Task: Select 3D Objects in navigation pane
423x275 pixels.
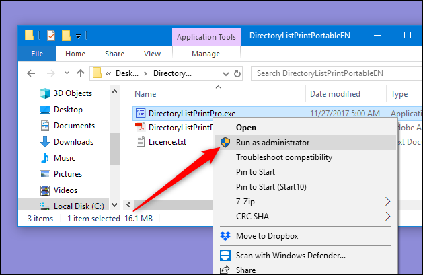Action: pyautogui.click(x=73, y=93)
